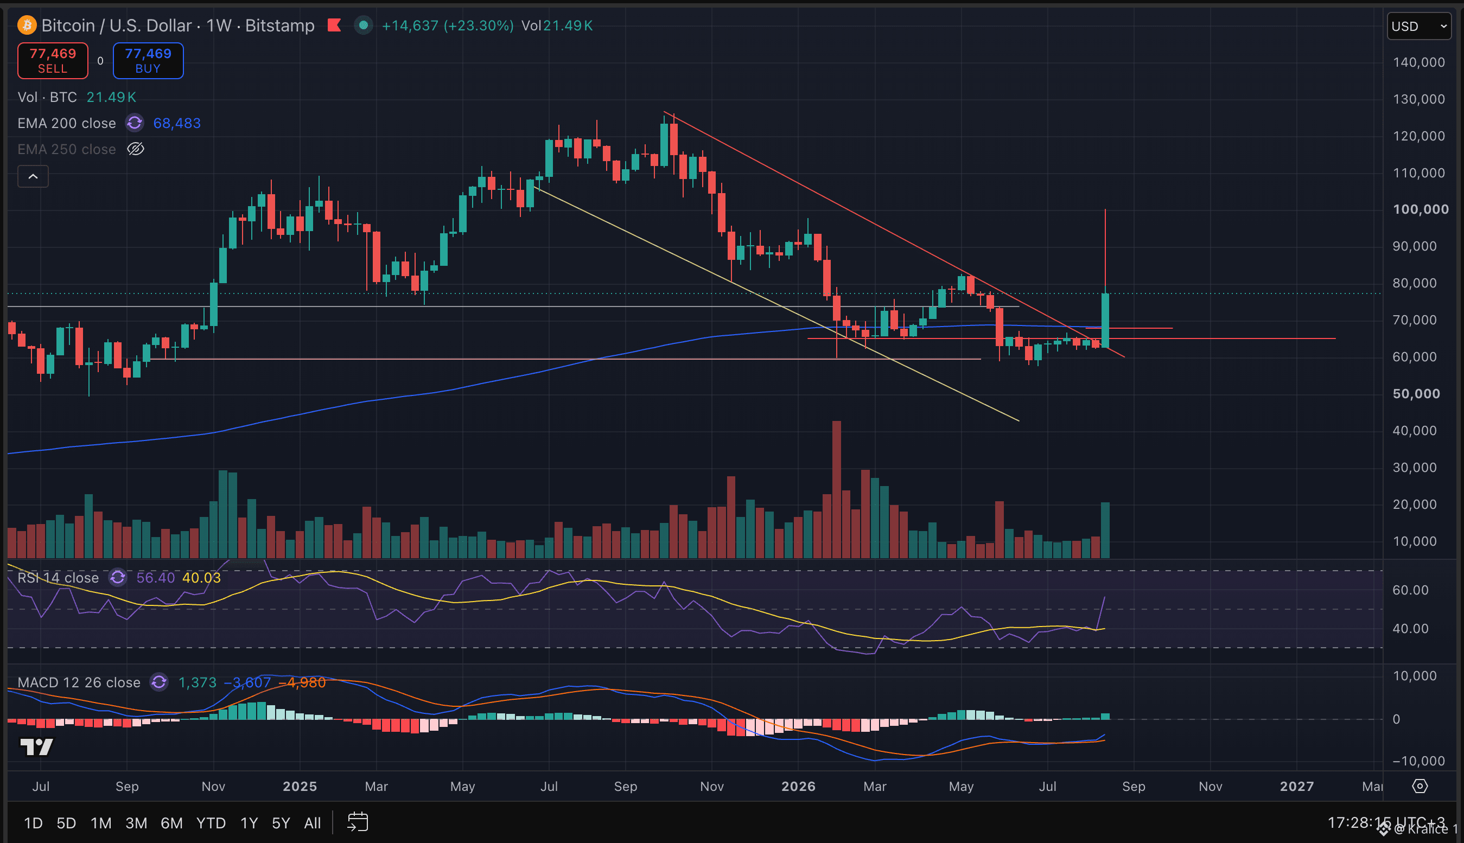The height and width of the screenshot is (843, 1464).
Task: Click the MACD histogram value 1,373
Action: pyautogui.click(x=198, y=682)
